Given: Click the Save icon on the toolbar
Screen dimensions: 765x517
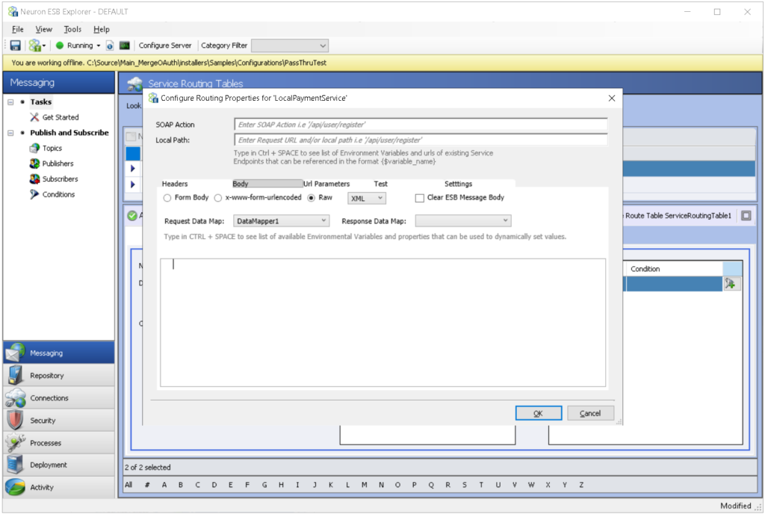Looking at the screenshot, I should click(x=14, y=46).
